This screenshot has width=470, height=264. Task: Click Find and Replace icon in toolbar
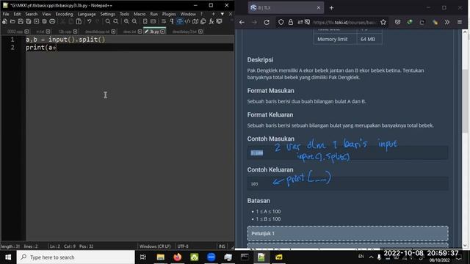click(x=116, y=21)
